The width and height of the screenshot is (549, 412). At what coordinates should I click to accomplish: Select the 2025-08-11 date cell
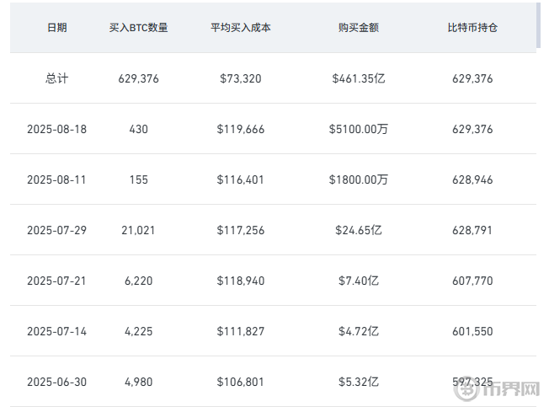coord(57,179)
